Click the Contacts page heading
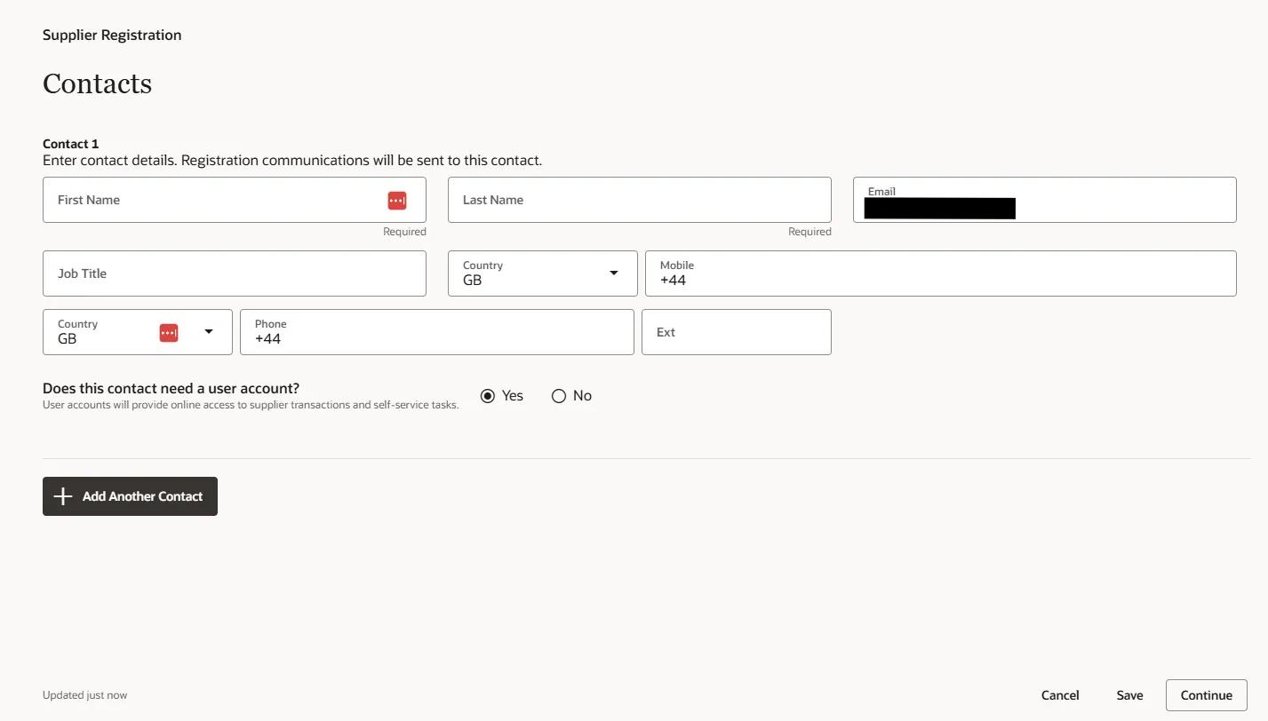Image resolution: width=1268 pixels, height=721 pixels. click(97, 83)
